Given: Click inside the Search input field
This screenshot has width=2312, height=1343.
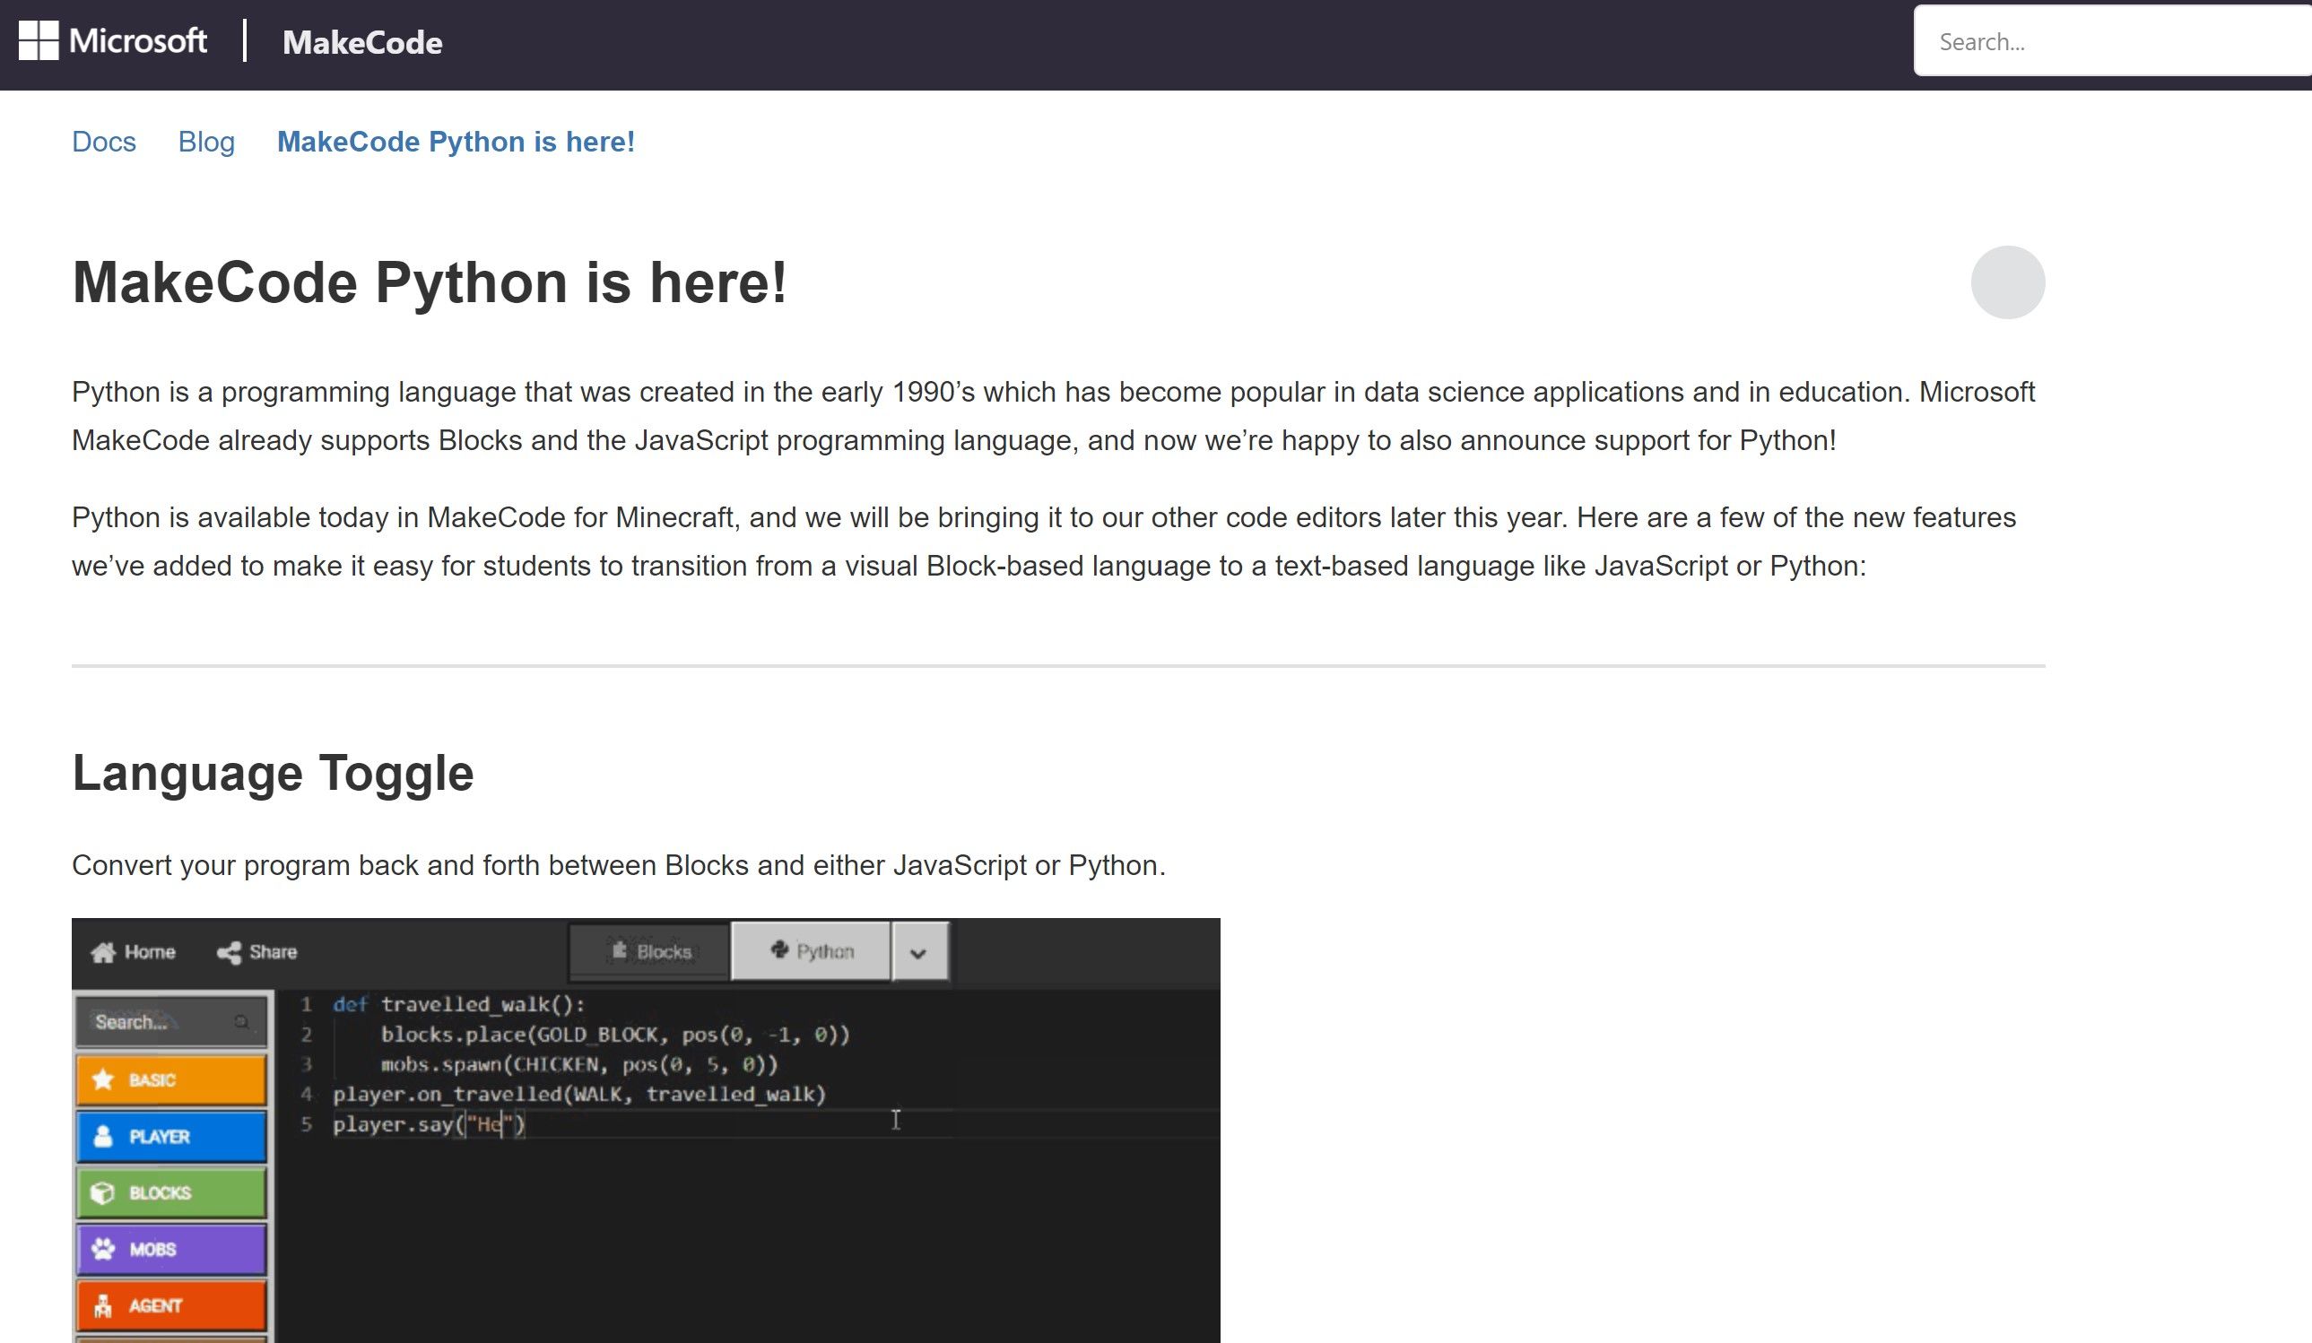Looking at the screenshot, I should (2110, 40).
